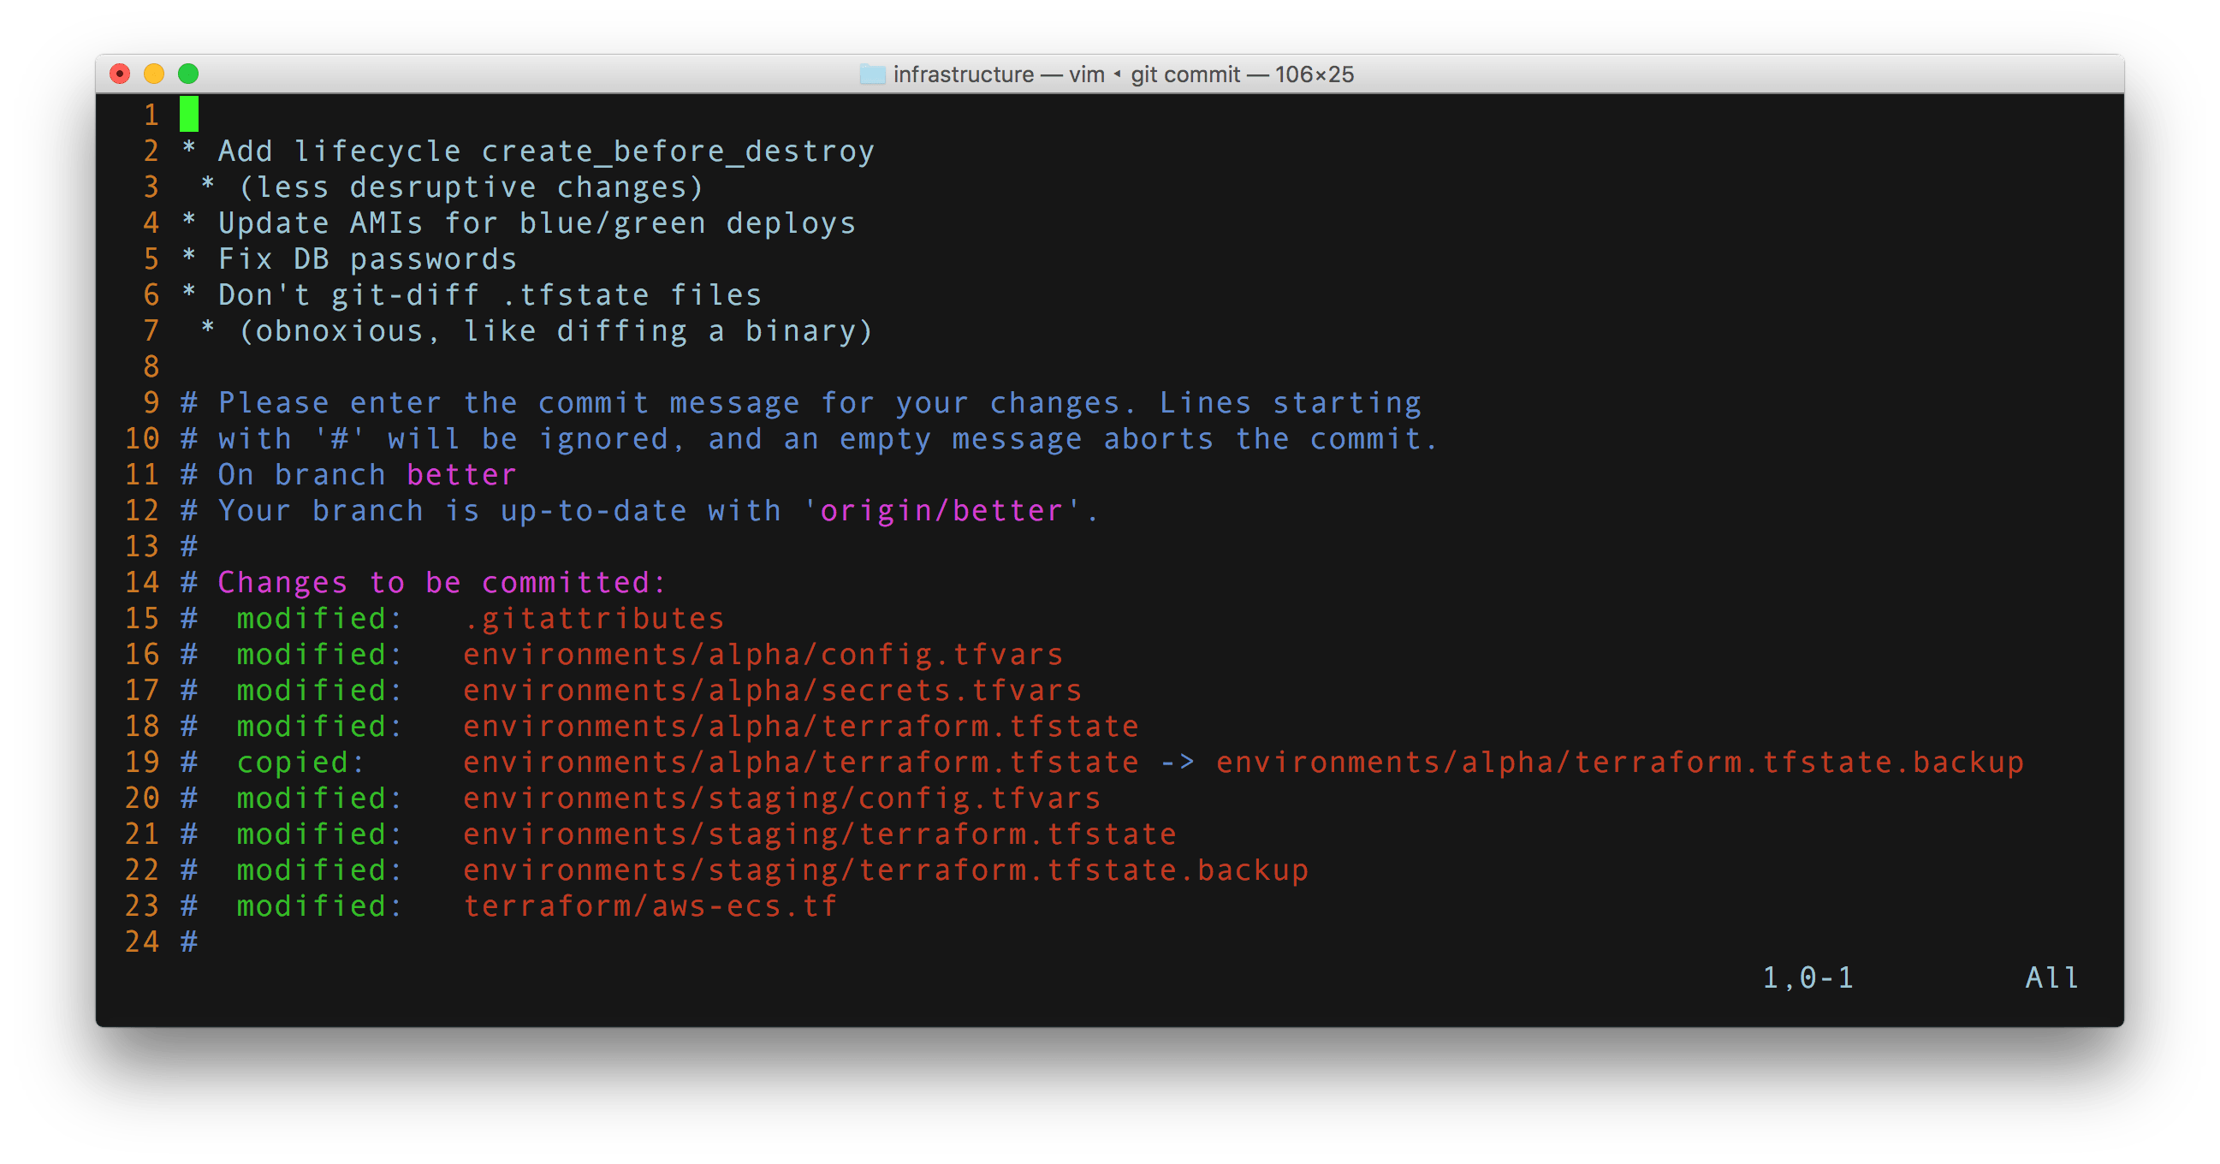The image size is (2220, 1164).
Task: Click 'environments/alpha/secrets.tfvars' path
Action: [772, 691]
